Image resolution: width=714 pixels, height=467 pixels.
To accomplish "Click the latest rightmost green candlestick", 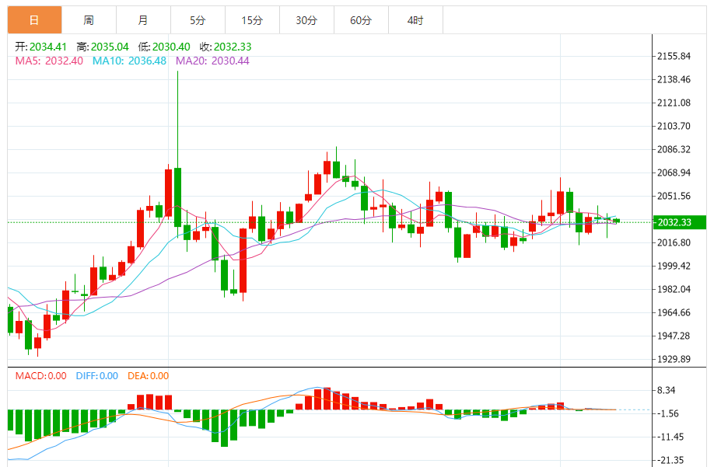I will click(617, 221).
